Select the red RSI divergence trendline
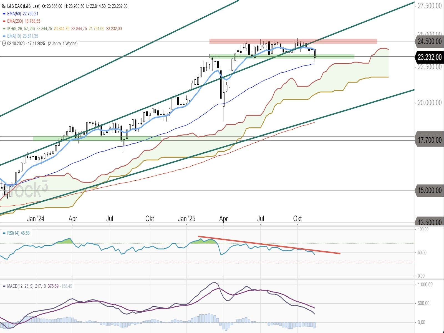This screenshot has height=333, width=444. (x=269, y=245)
